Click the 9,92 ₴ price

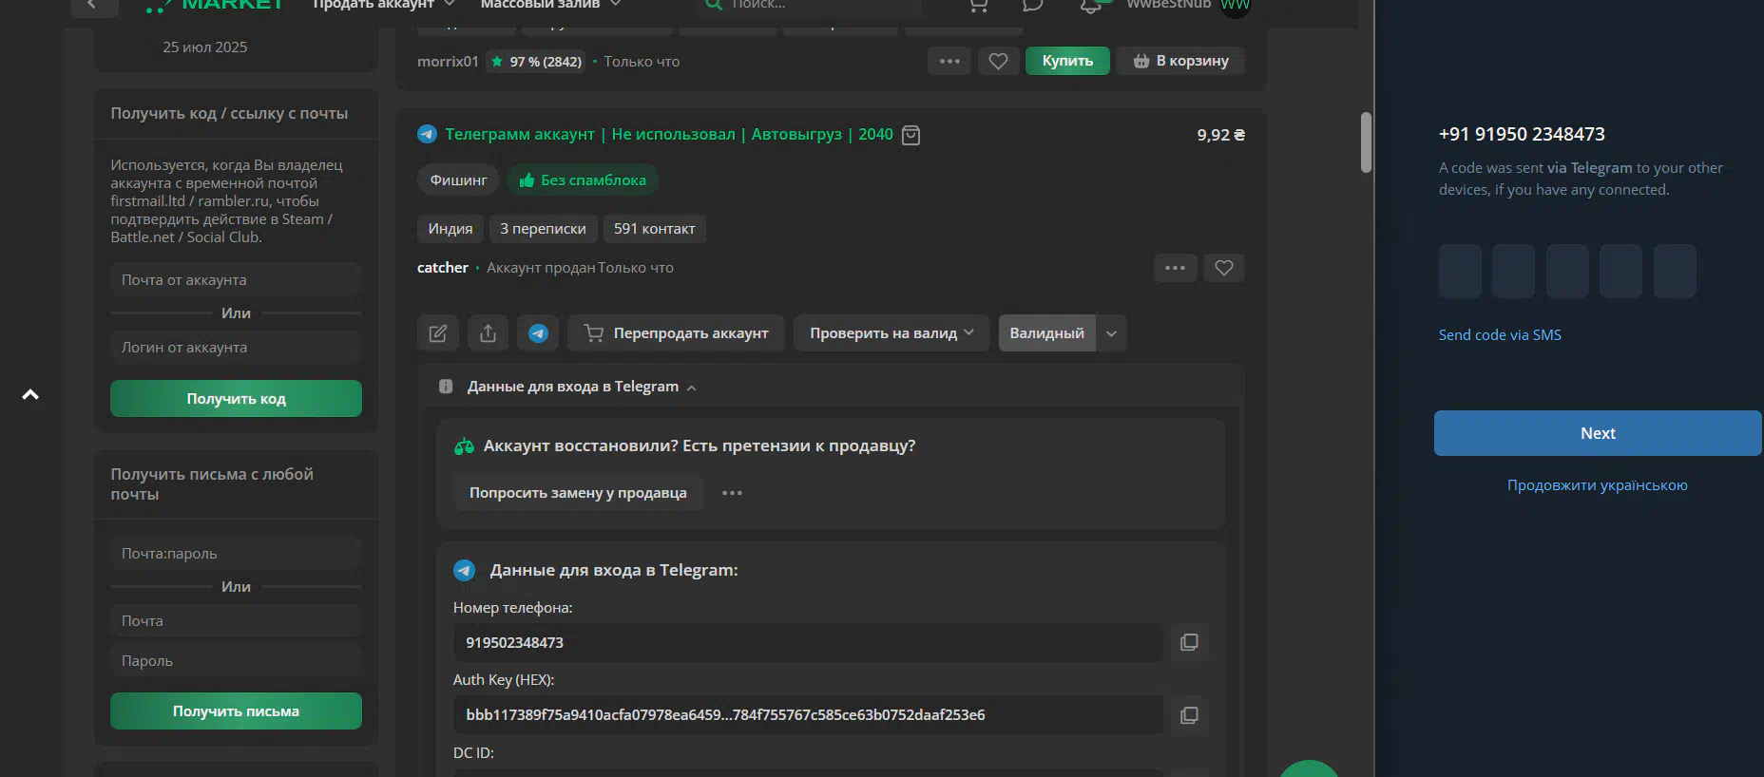[x=1220, y=135]
